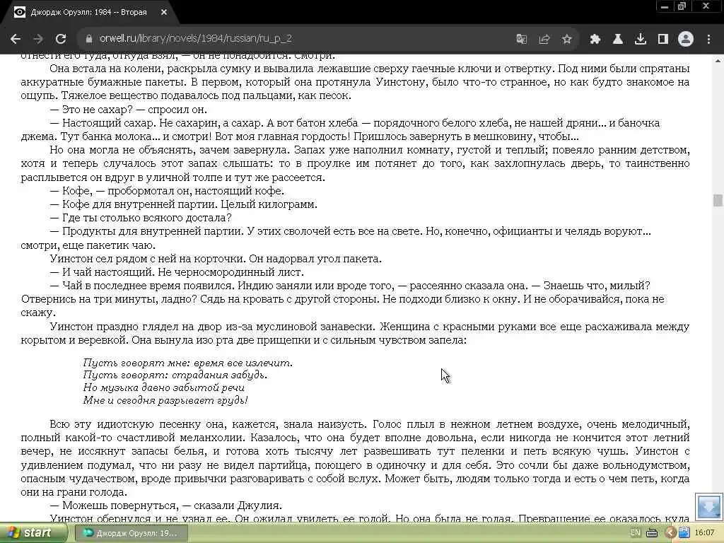Viewport: 724px width, 543px height.
Task: Show downloads from the toolbar
Action: coord(640,40)
